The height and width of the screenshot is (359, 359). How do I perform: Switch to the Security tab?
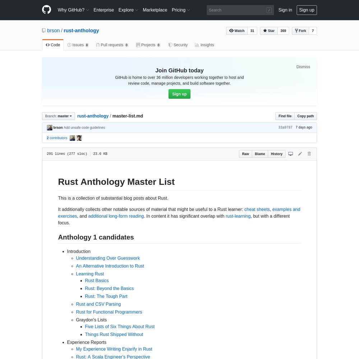(x=178, y=45)
